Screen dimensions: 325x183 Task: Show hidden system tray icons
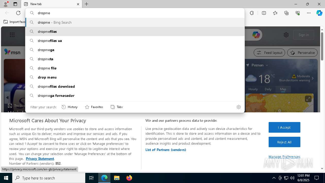(274, 178)
